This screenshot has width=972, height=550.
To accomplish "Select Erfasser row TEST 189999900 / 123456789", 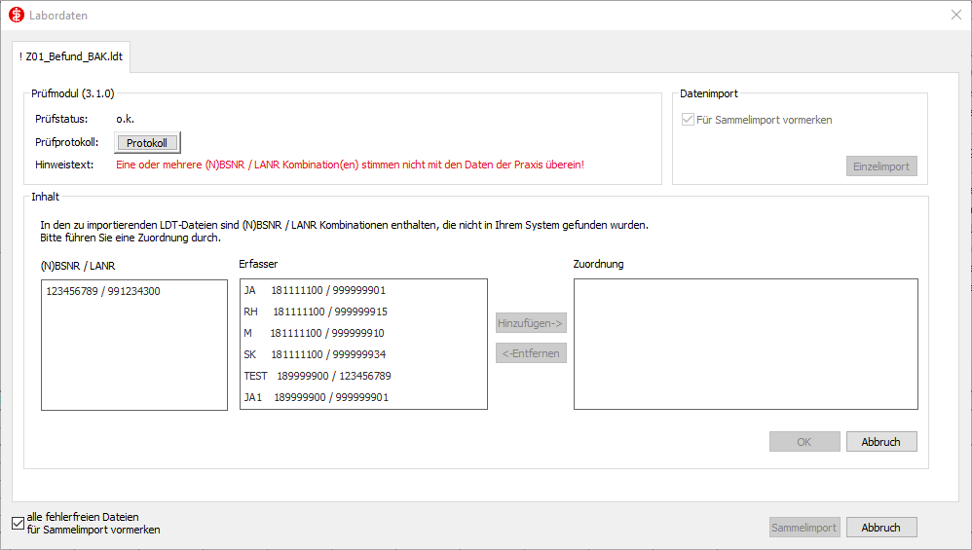I will (363, 376).
